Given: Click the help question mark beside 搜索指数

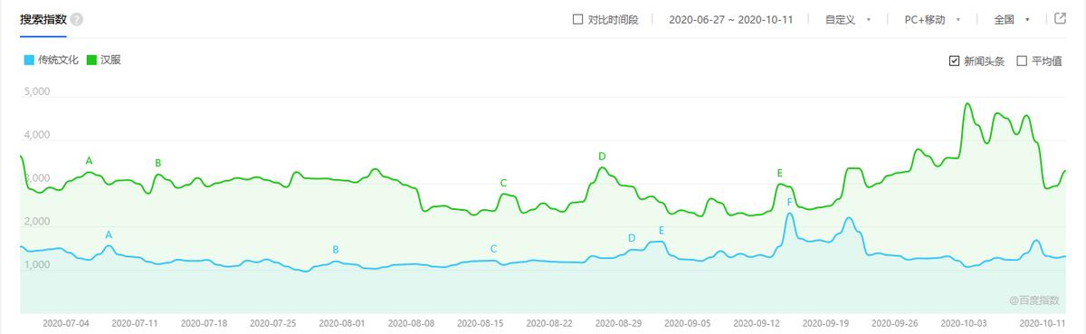Looking at the screenshot, I should pyautogui.click(x=77, y=19).
